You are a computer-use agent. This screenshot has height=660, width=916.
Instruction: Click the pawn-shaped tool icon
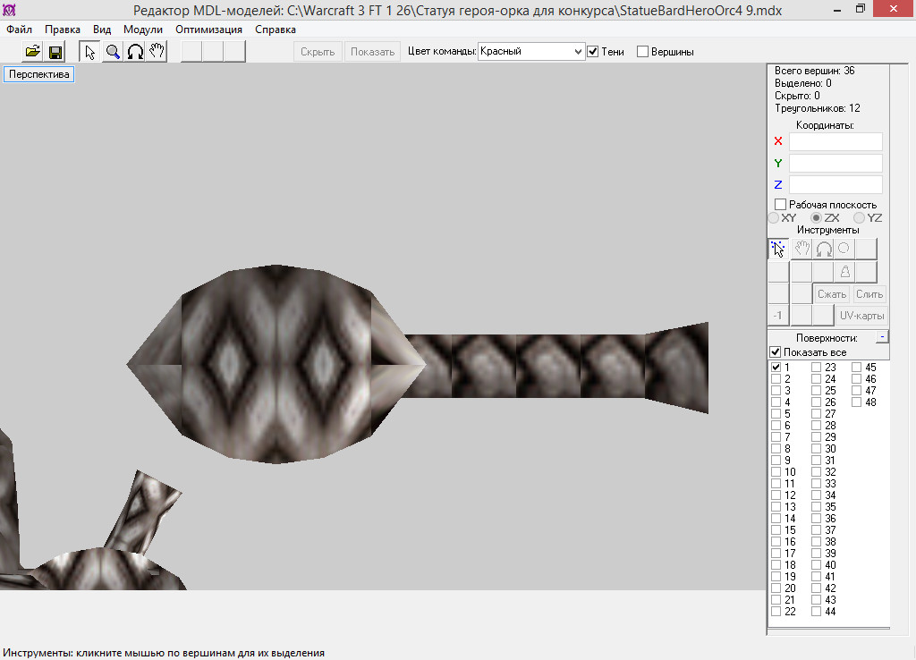click(844, 272)
